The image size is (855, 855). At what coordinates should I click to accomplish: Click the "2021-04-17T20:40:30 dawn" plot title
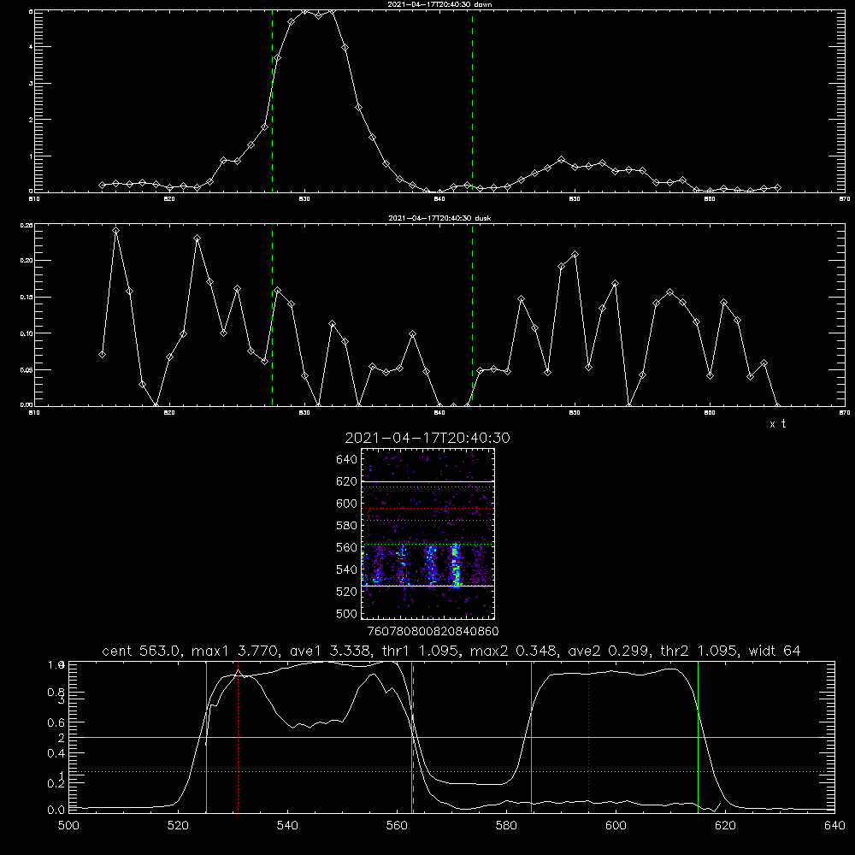pos(439,4)
